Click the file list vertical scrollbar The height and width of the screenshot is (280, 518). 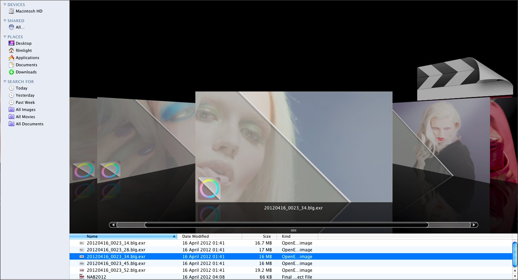tap(515, 253)
